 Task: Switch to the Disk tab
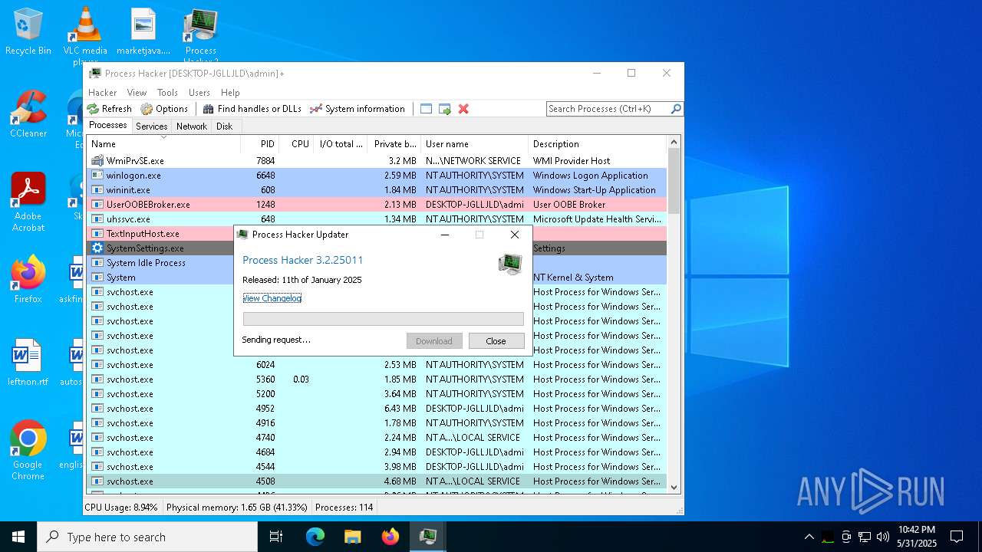point(224,127)
